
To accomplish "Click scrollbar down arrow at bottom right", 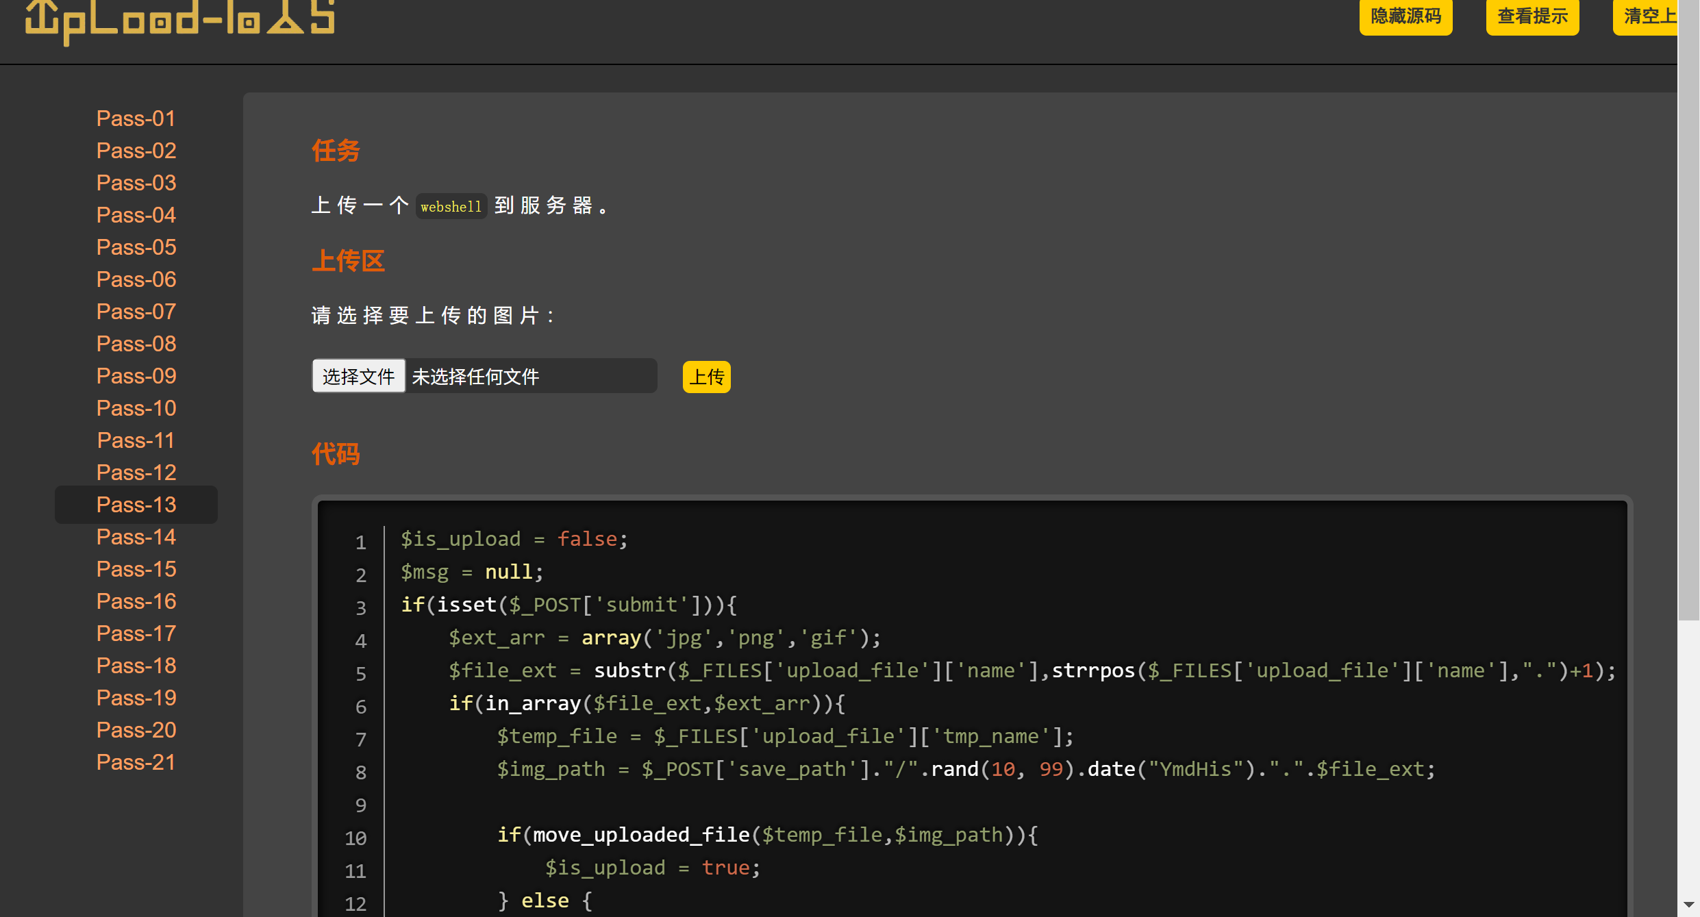I will (x=1688, y=905).
